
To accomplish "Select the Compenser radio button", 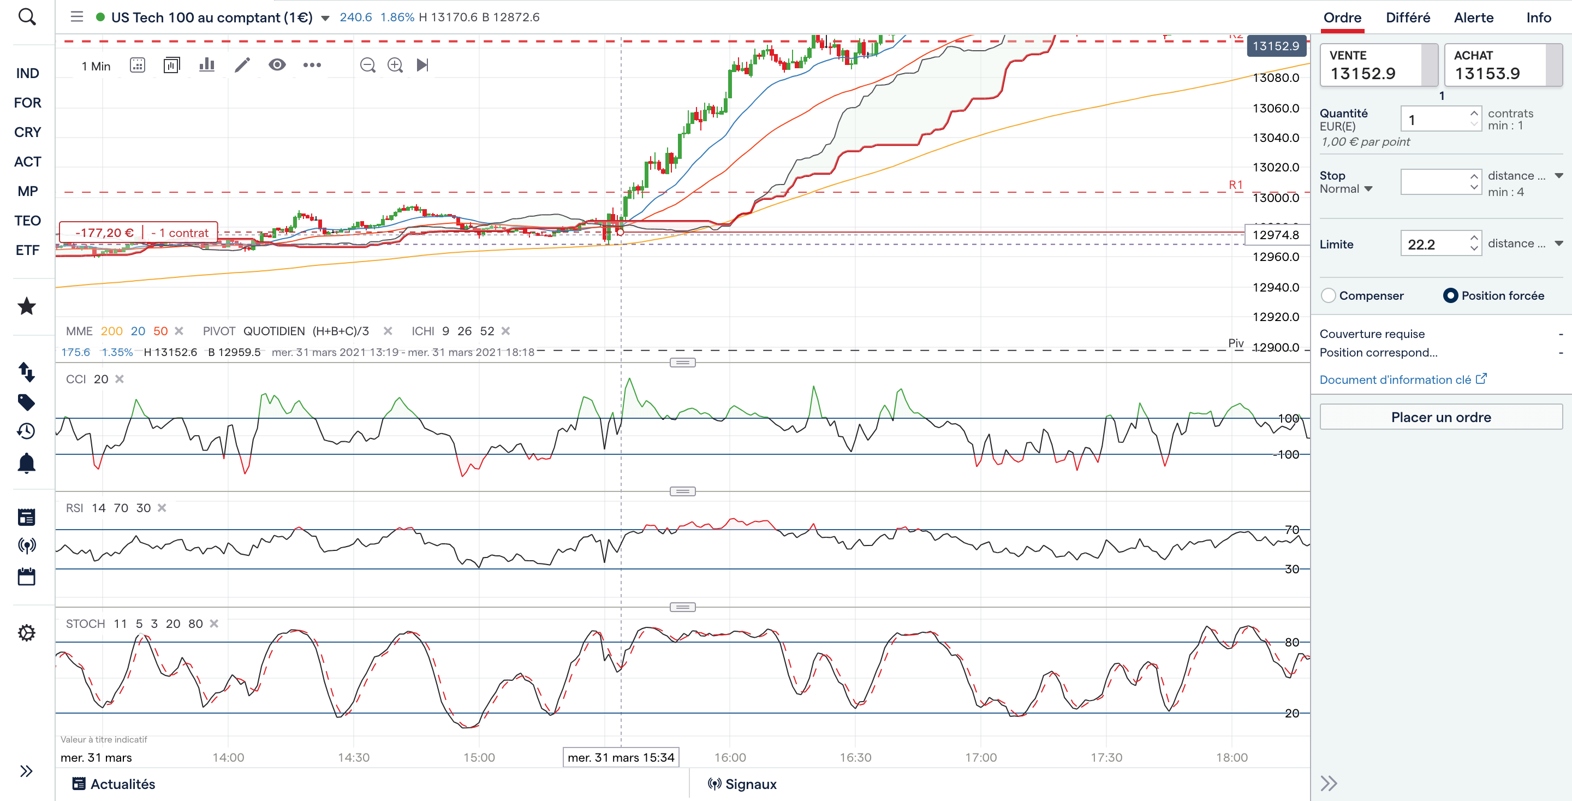I will click(1328, 295).
